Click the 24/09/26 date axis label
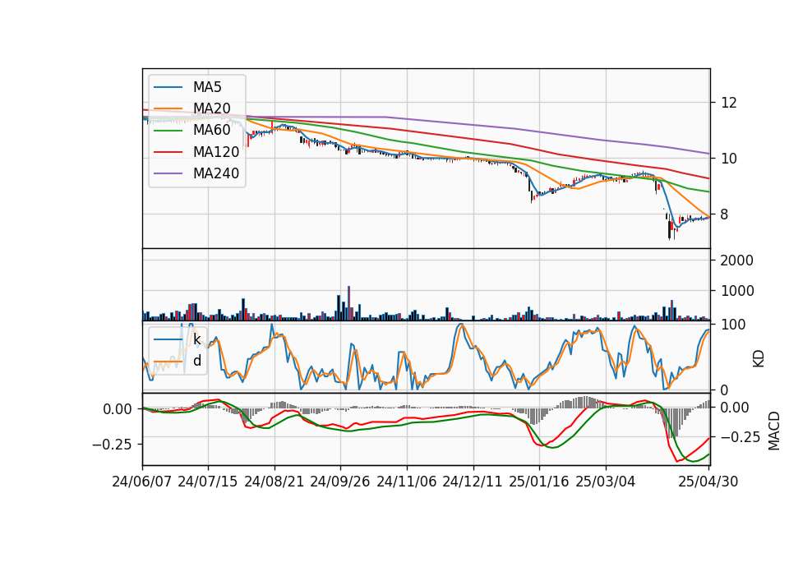789x567 pixels. pyautogui.click(x=339, y=482)
